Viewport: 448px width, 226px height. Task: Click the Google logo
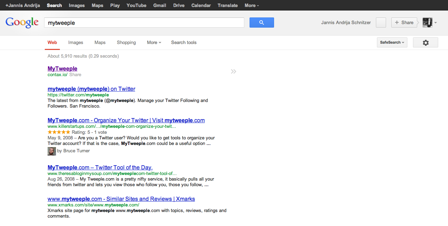click(22, 22)
